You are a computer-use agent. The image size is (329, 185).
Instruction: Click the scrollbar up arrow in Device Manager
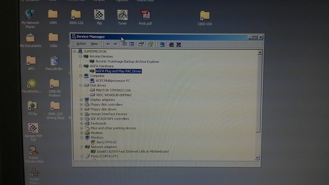(260, 53)
